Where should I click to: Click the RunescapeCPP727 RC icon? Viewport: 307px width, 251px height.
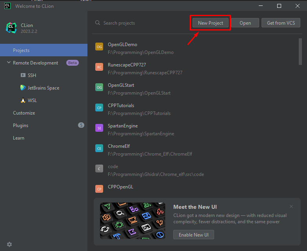[x=99, y=67]
